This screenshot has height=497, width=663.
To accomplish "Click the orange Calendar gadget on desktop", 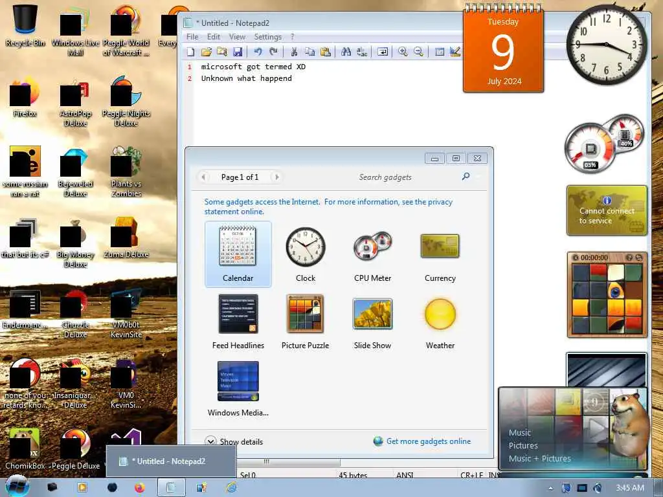I will tap(503, 50).
